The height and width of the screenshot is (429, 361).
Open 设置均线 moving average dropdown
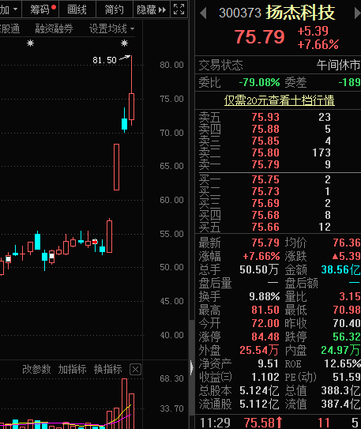coord(111,28)
